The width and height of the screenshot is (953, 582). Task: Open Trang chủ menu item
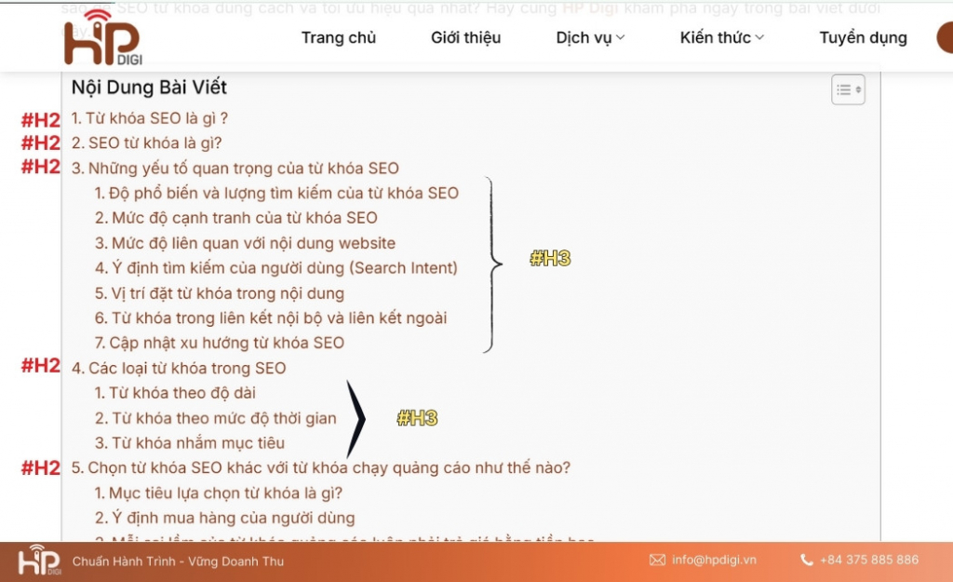coord(339,37)
